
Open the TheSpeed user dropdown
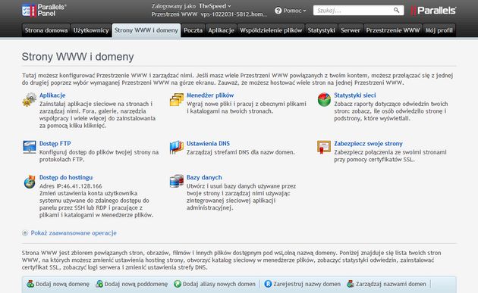click(215, 6)
